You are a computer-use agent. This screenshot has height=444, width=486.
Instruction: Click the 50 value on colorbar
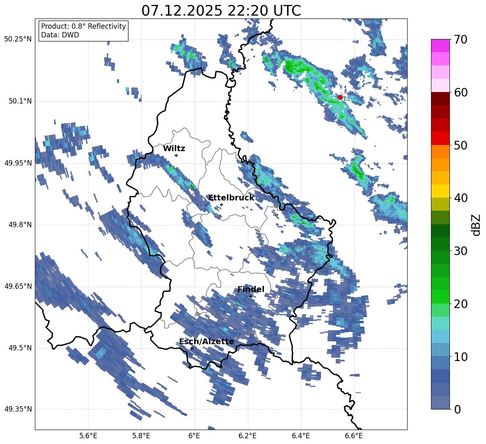click(461, 145)
